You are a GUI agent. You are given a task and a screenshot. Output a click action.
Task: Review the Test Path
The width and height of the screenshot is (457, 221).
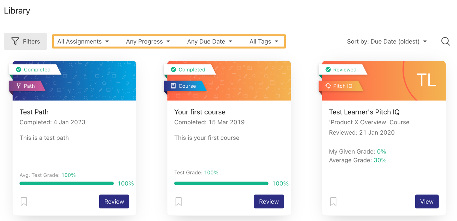click(x=114, y=201)
